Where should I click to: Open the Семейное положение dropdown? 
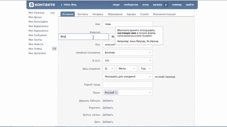coord(128,53)
